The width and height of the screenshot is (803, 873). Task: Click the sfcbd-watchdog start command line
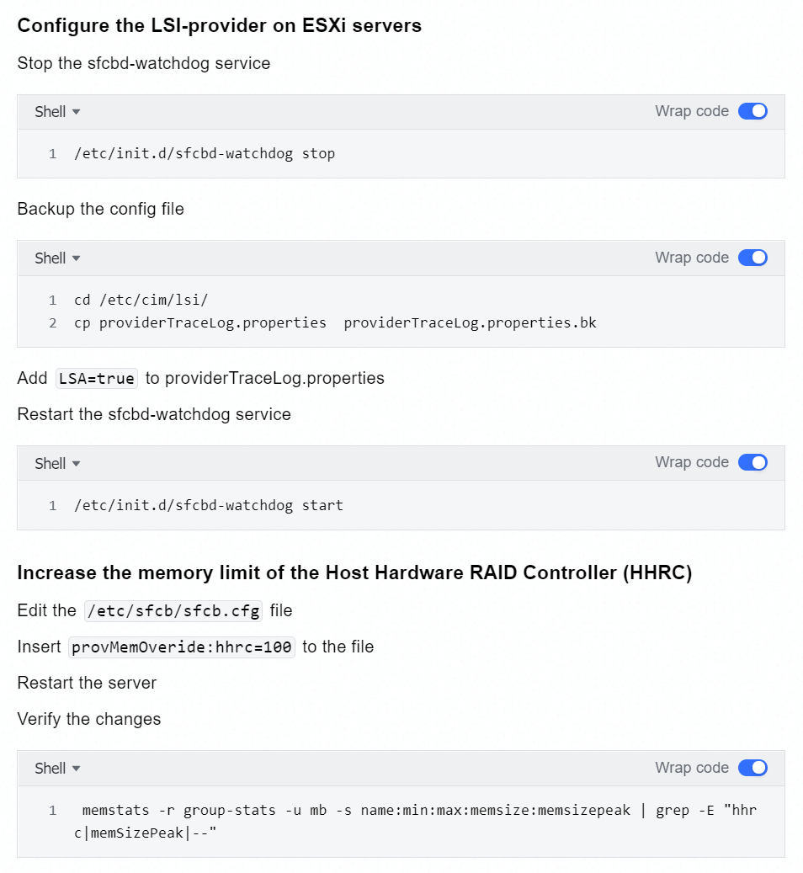coord(208,506)
